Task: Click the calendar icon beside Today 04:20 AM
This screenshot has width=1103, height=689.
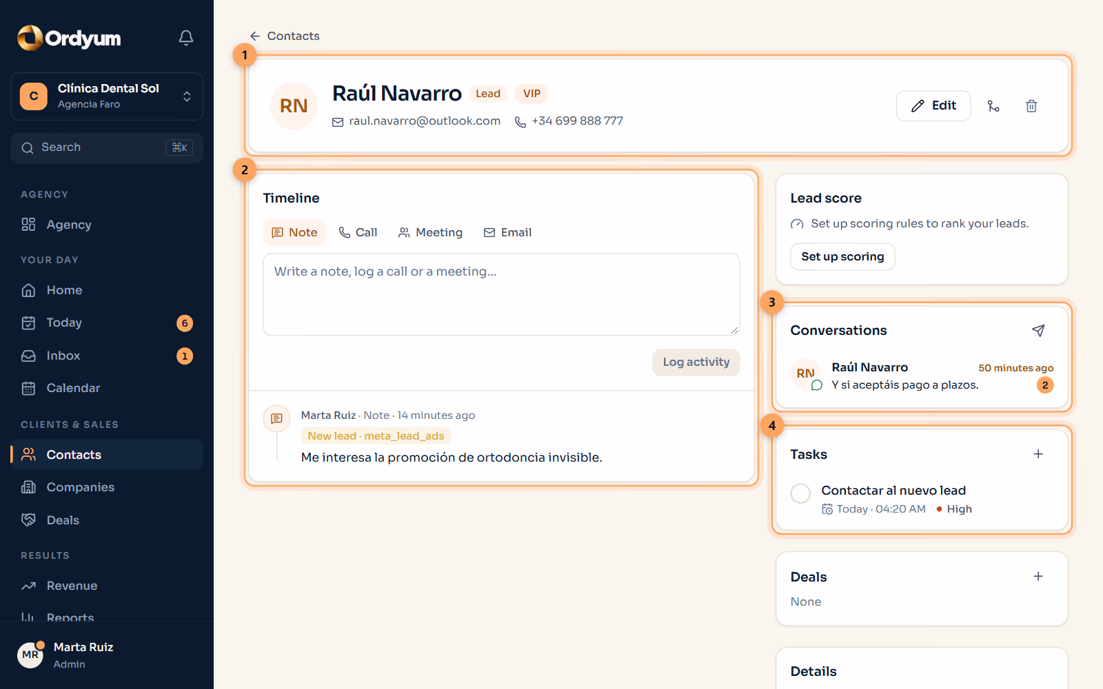Action: 827,509
